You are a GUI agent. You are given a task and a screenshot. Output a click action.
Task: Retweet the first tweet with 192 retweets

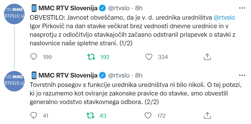tap(91, 57)
